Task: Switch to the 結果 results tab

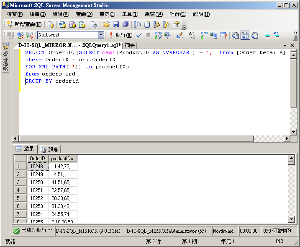Action: pos(25,149)
